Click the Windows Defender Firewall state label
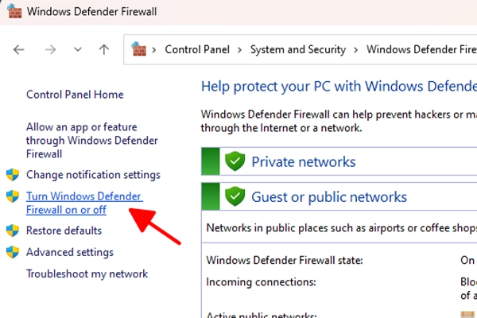Image resolution: width=477 pixels, height=318 pixels. tap(285, 261)
